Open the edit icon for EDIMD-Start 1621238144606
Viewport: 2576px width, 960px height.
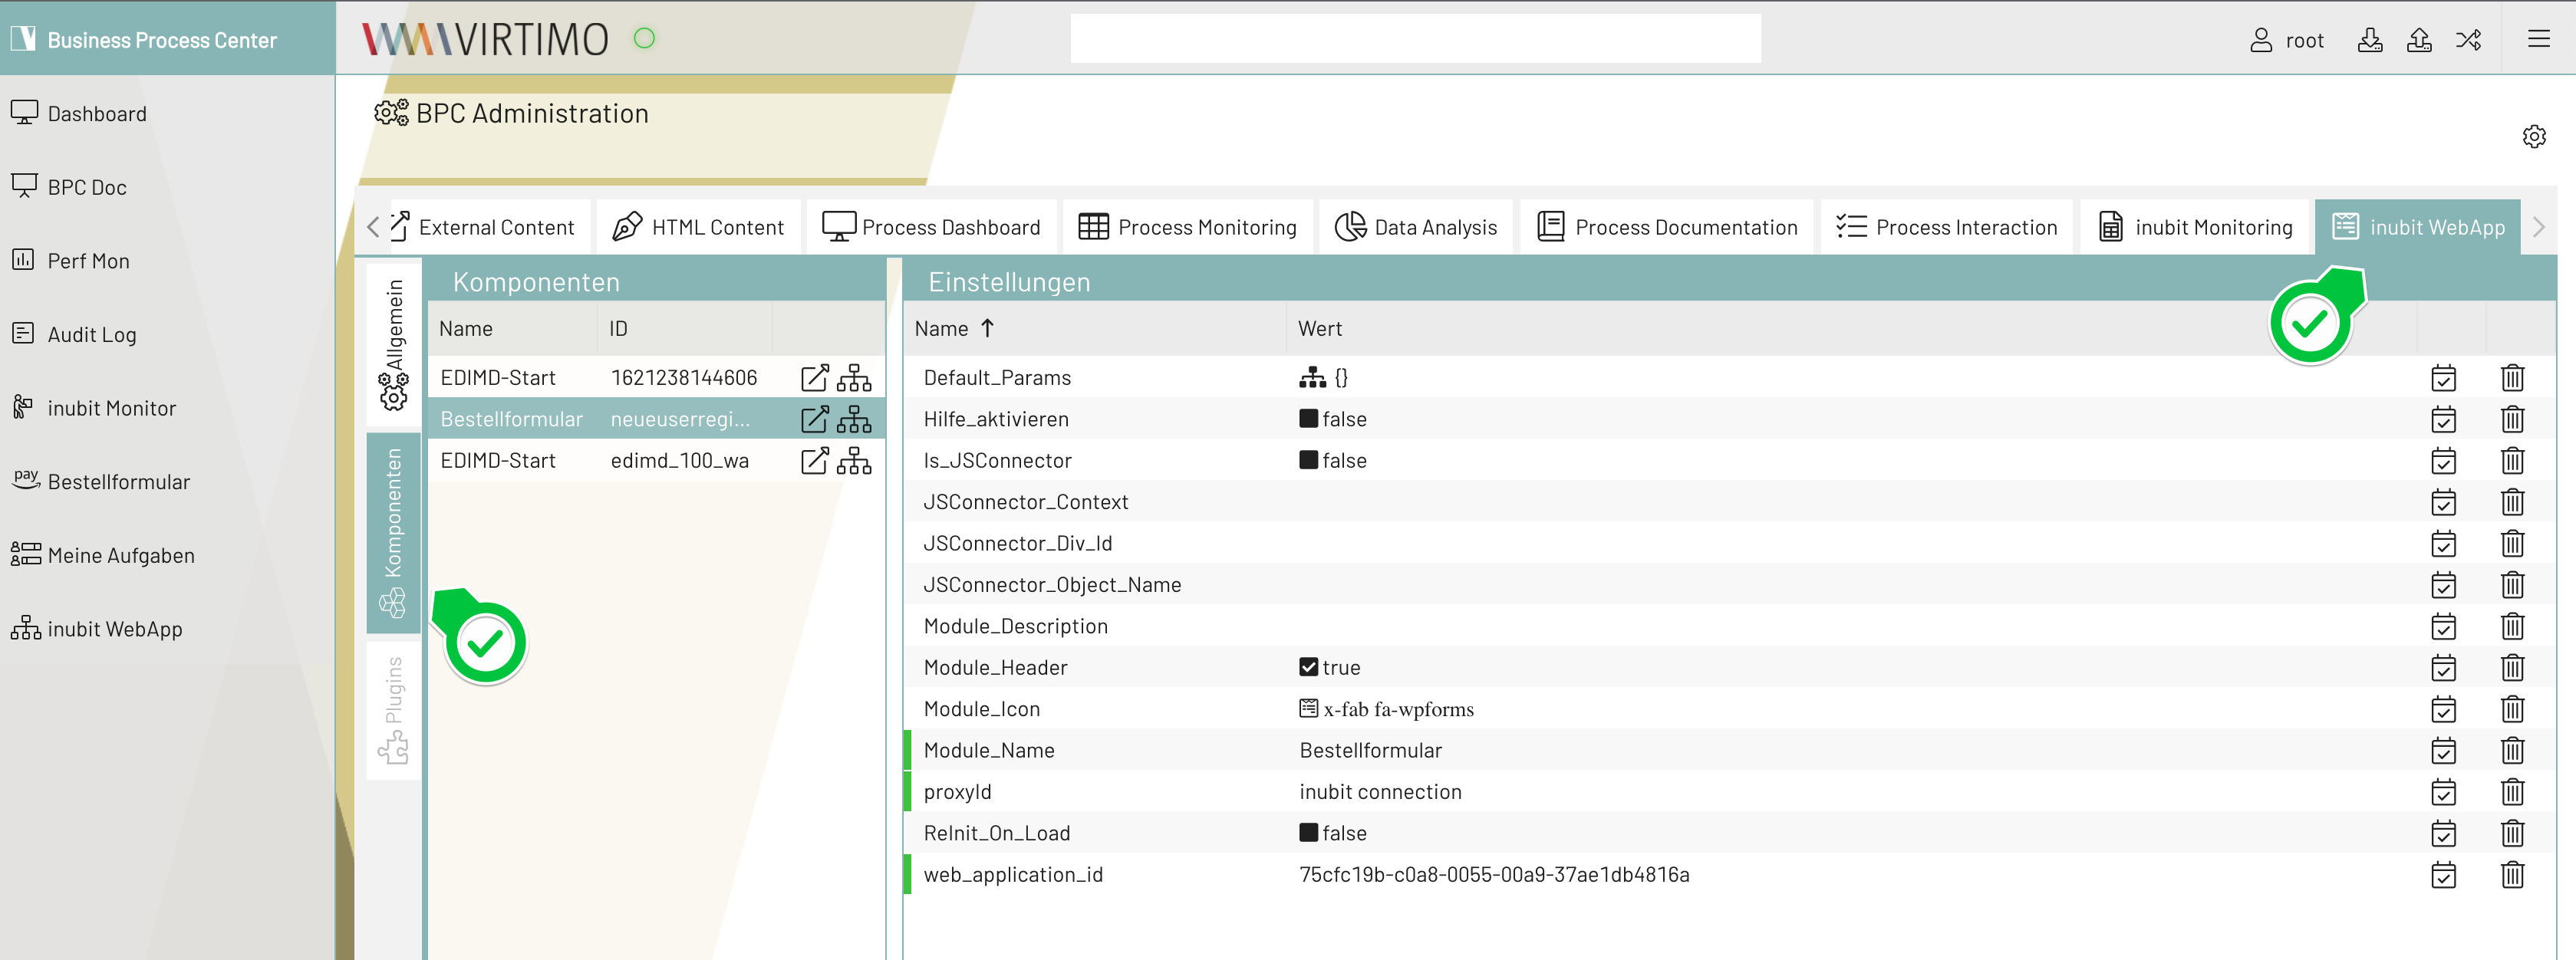pos(815,377)
